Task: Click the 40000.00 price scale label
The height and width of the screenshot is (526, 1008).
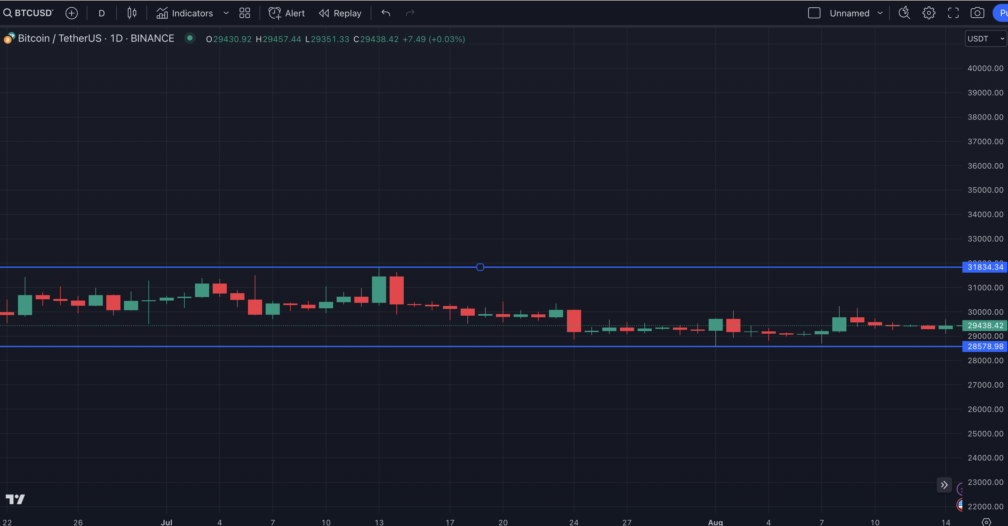Action: (985, 68)
